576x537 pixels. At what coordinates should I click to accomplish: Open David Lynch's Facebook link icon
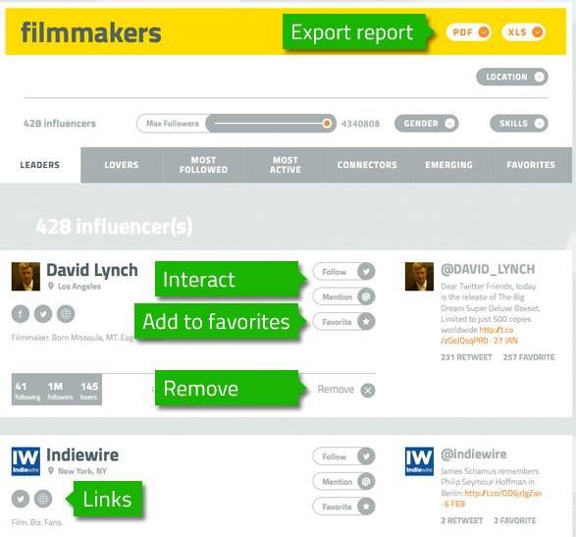[21, 314]
